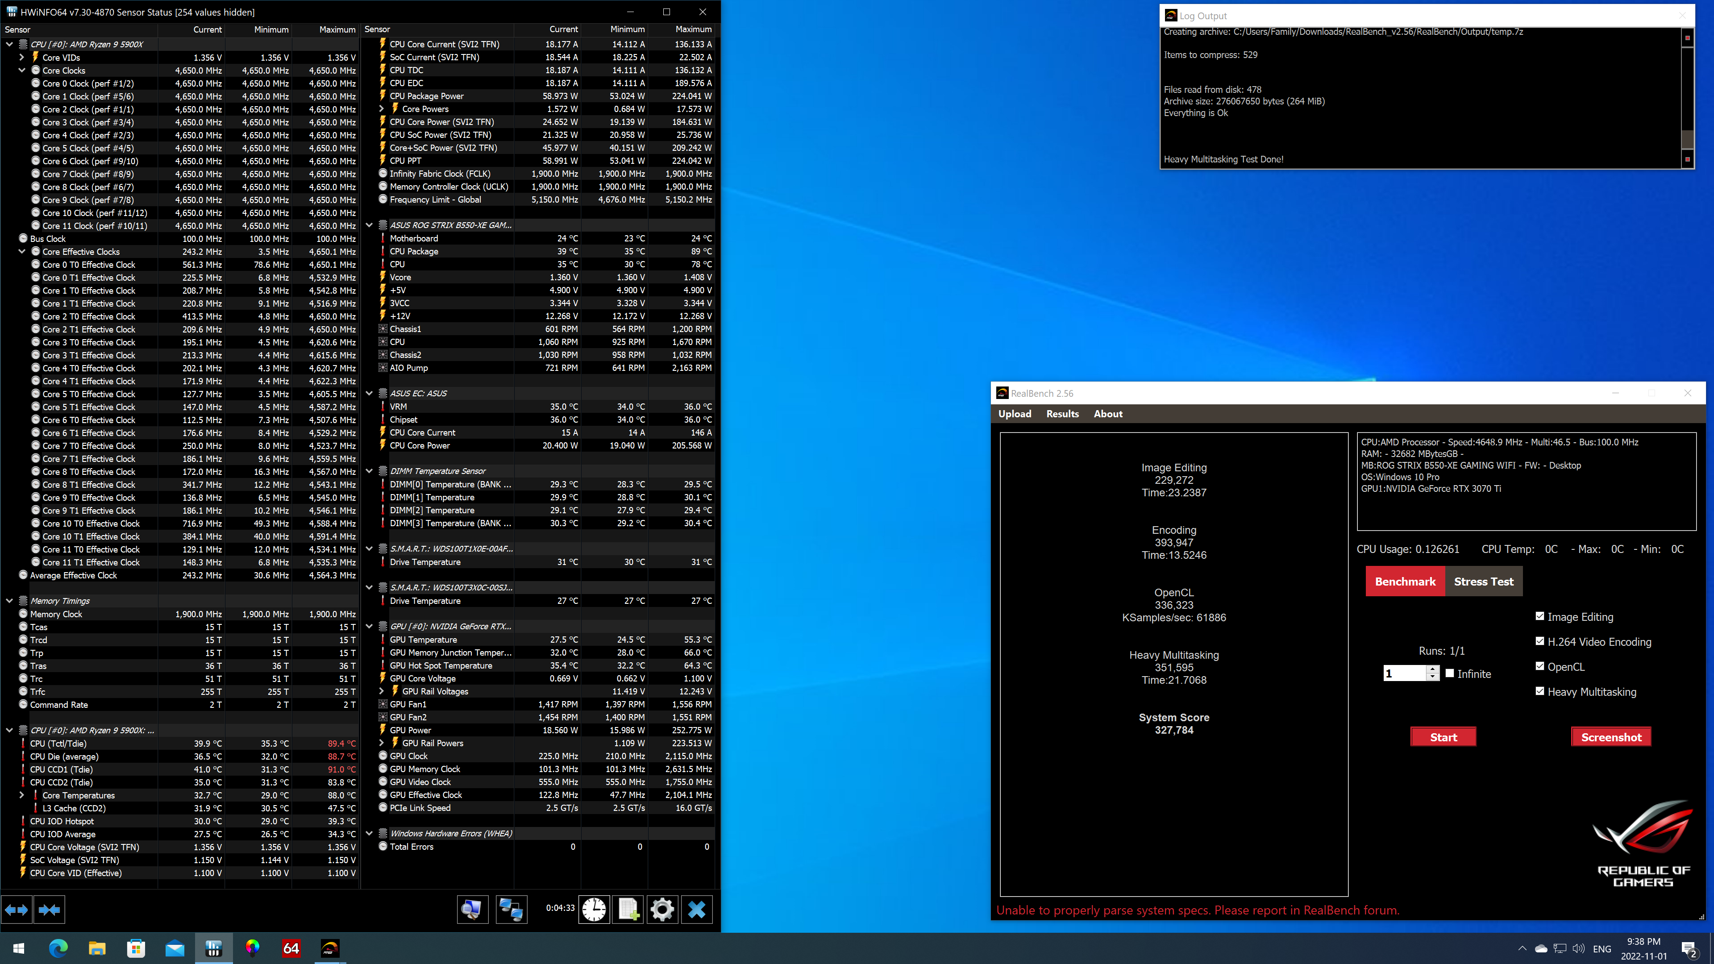This screenshot has height=964, width=1714.
Task: Click ENG language indicator
Action: point(1602,949)
